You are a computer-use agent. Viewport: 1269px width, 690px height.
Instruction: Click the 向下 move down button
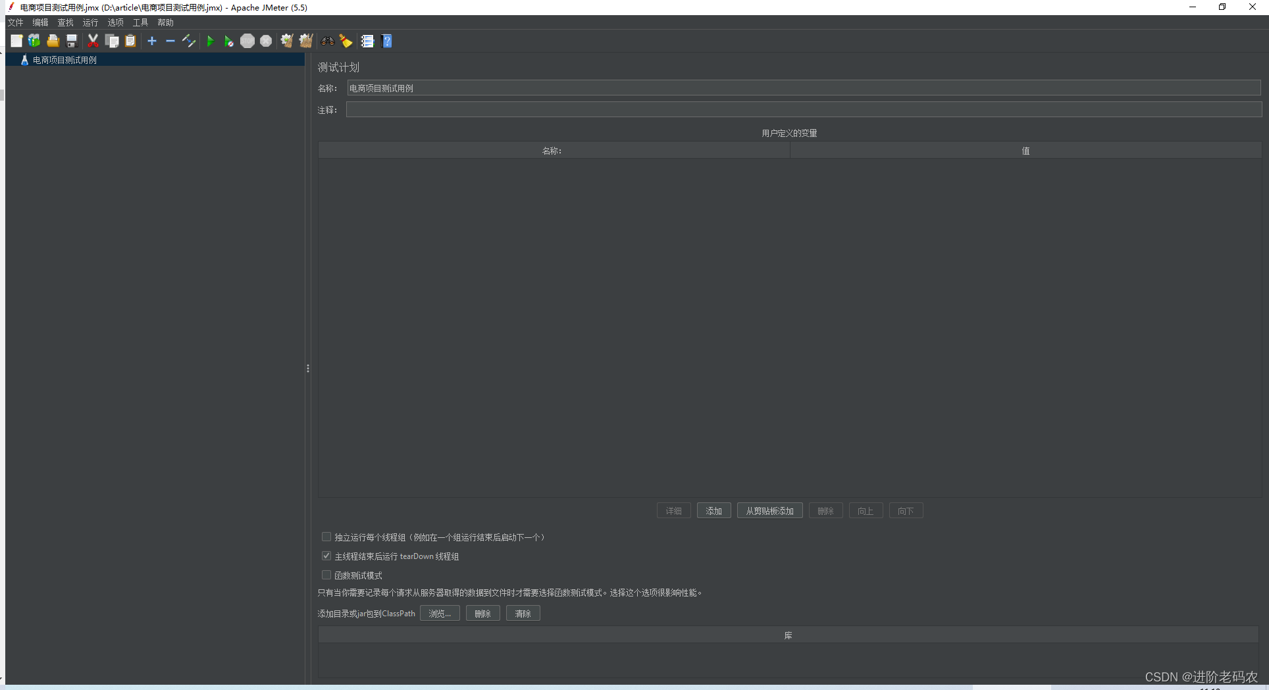(906, 511)
